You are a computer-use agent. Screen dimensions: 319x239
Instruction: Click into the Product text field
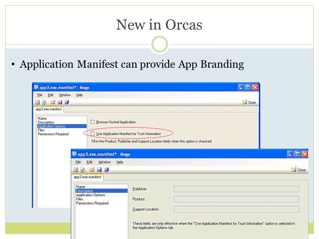[x=236, y=199]
